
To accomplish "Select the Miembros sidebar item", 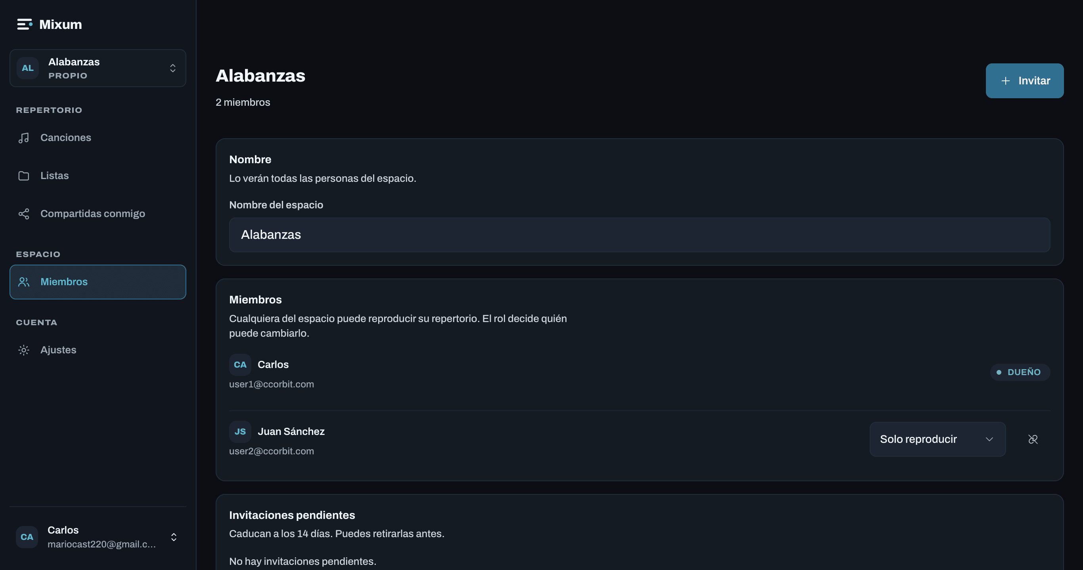I will point(98,282).
